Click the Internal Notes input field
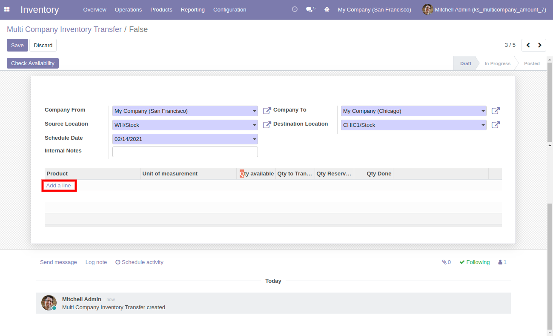The height and width of the screenshot is (336, 553). pos(185,152)
